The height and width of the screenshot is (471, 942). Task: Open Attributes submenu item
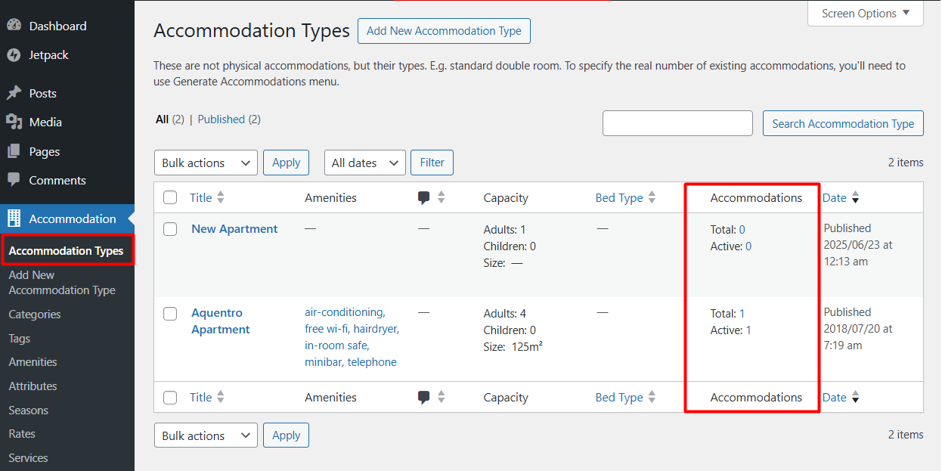tap(33, 386)
